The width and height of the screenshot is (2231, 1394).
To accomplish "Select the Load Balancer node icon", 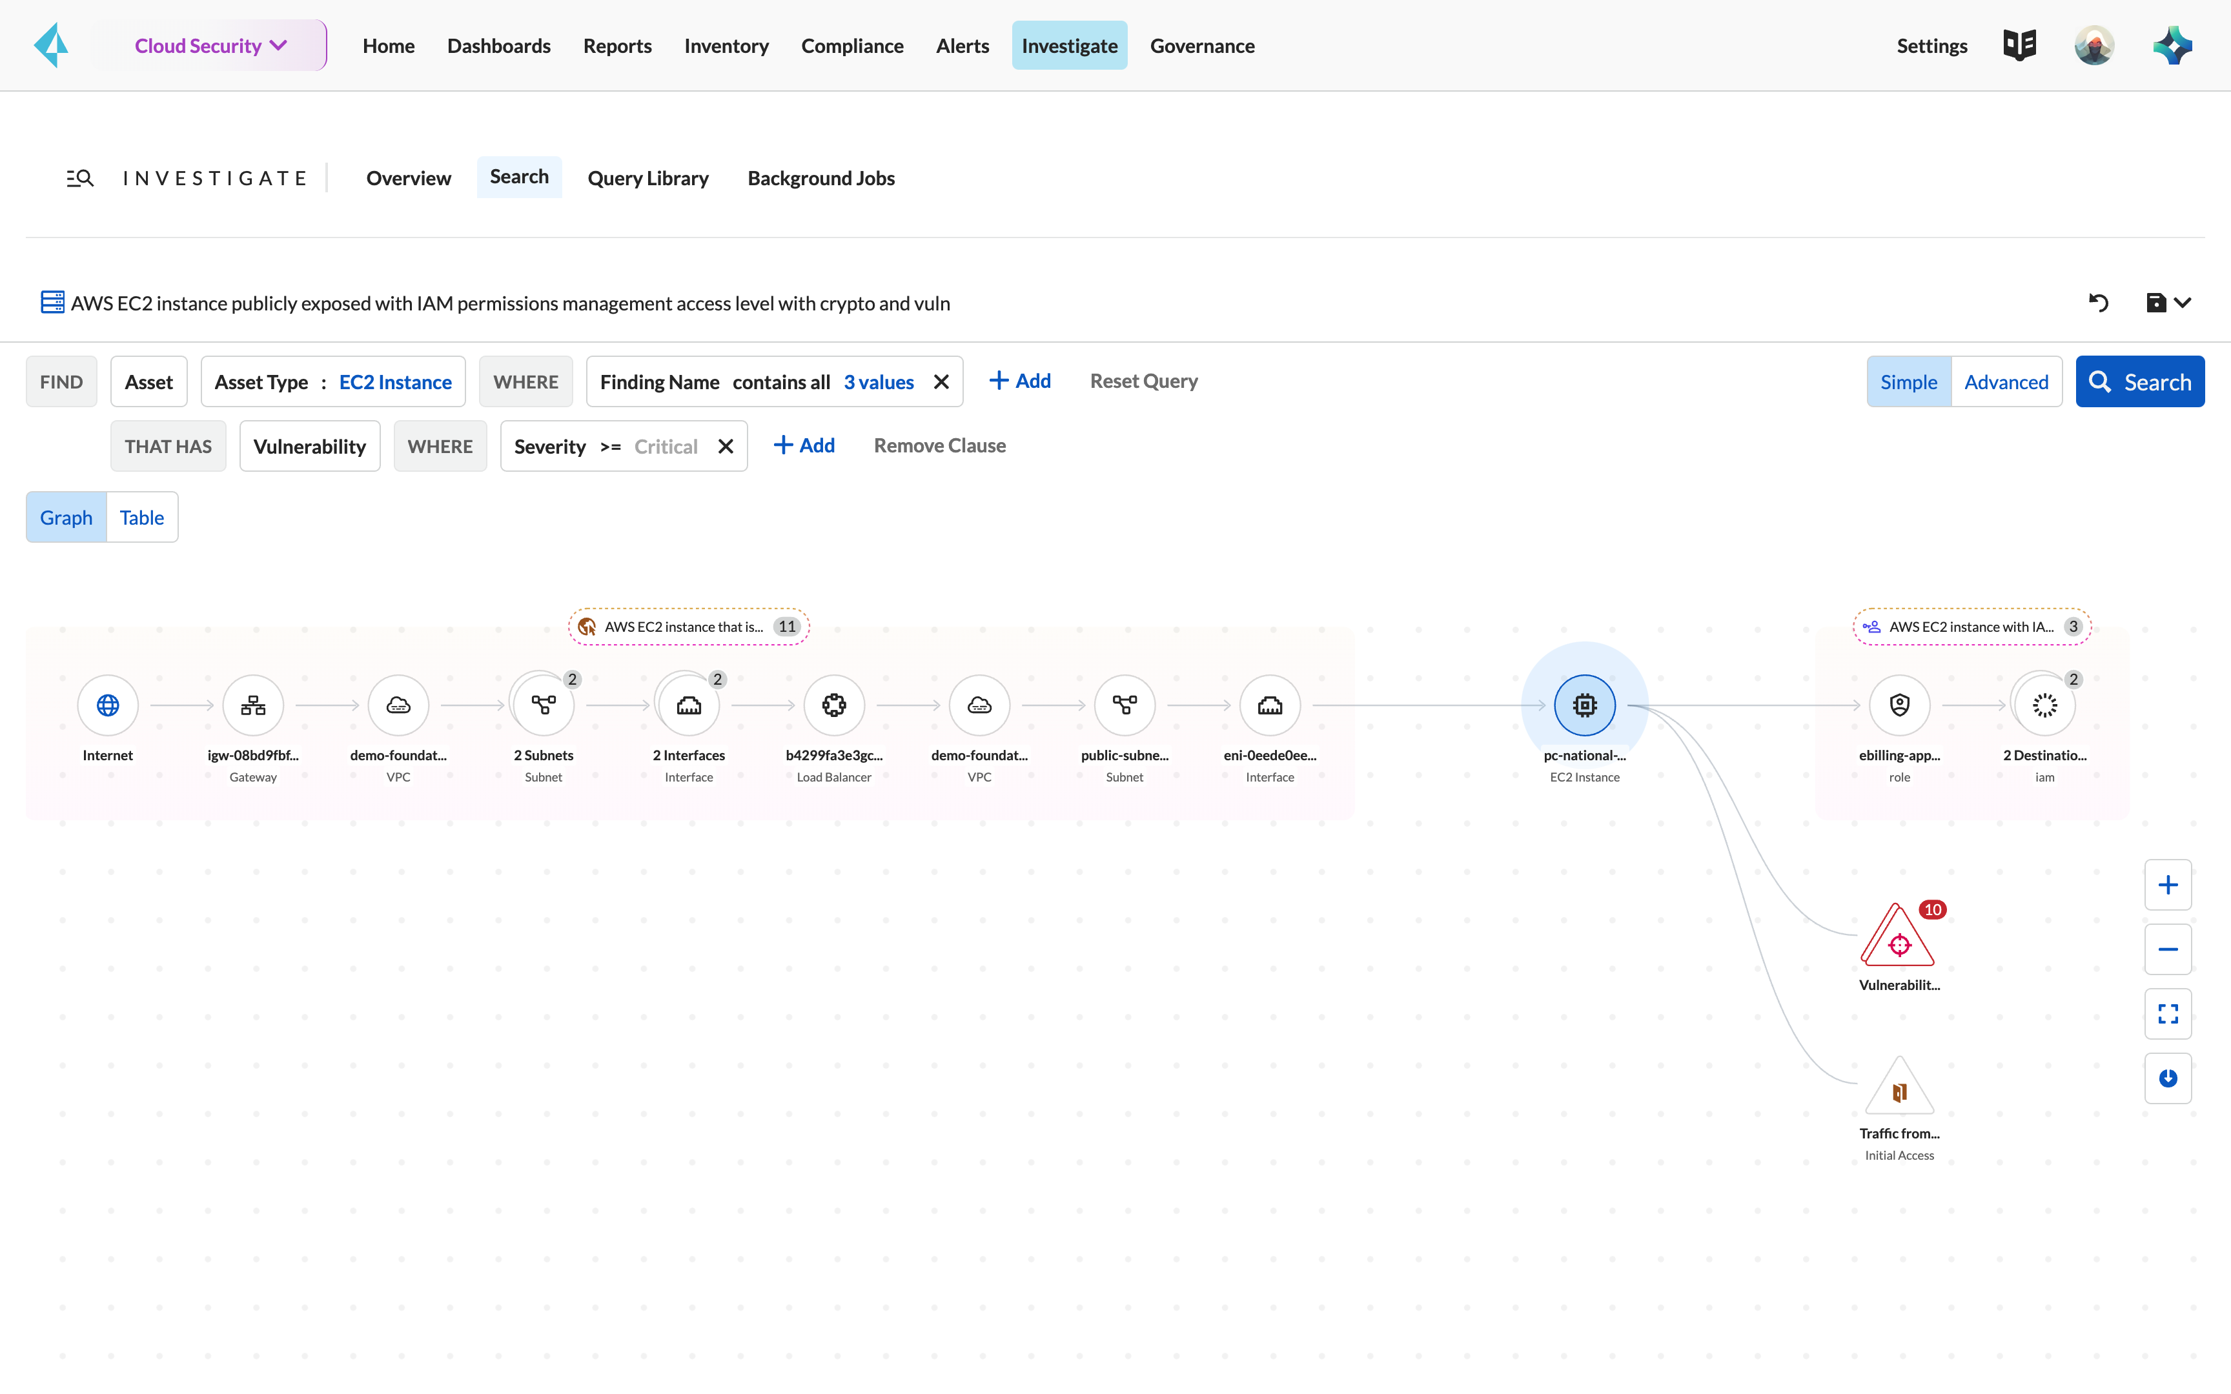I will pos(833,705).
